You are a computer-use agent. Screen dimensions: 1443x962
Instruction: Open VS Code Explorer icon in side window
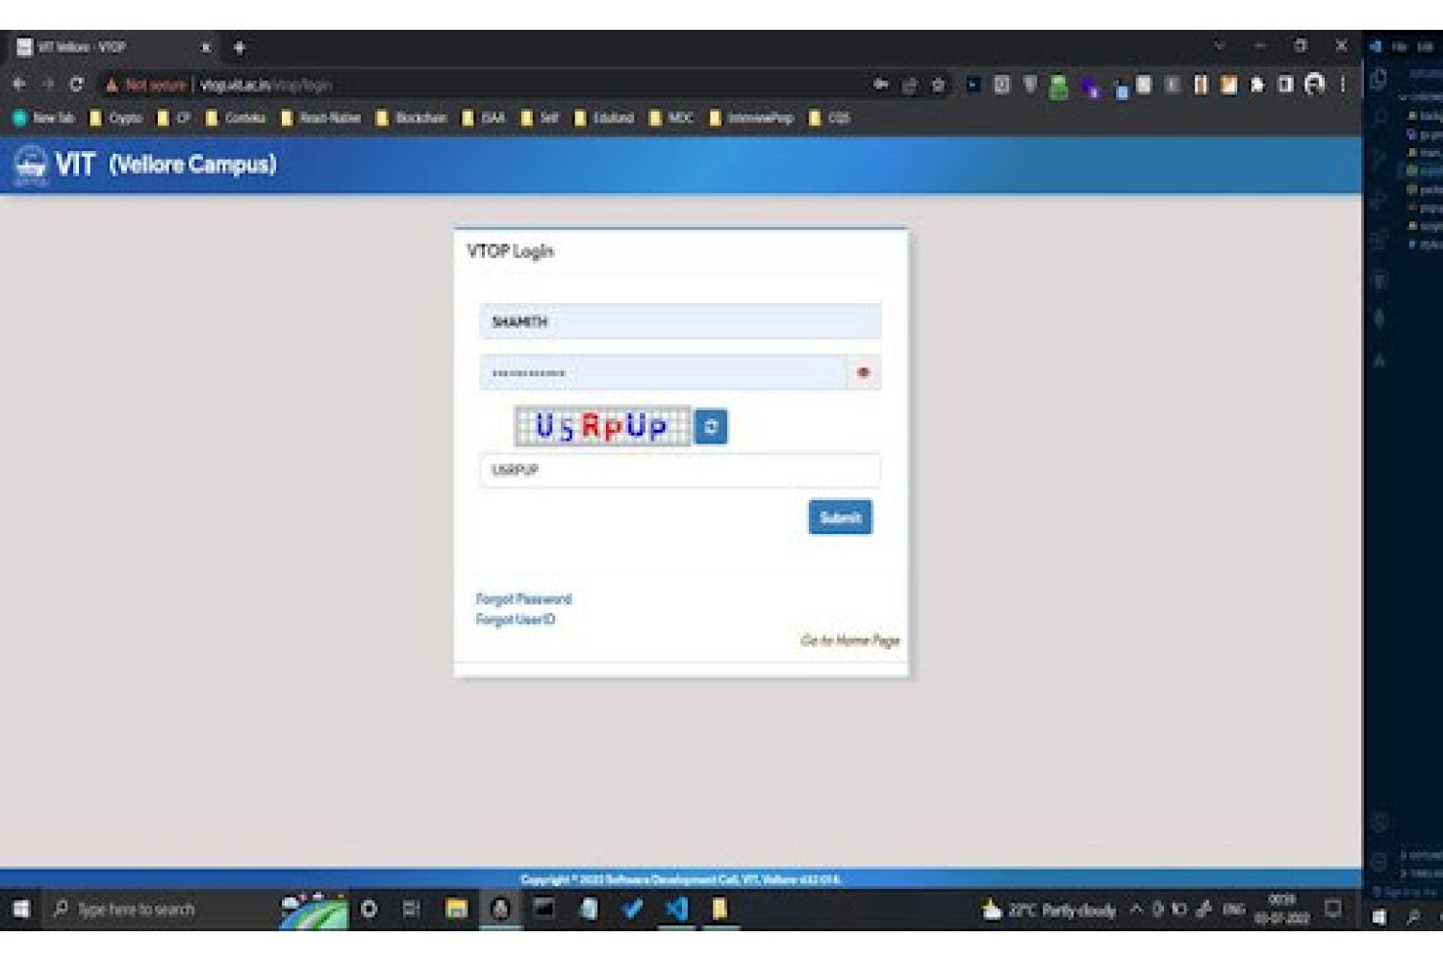tap(1379, 79)
